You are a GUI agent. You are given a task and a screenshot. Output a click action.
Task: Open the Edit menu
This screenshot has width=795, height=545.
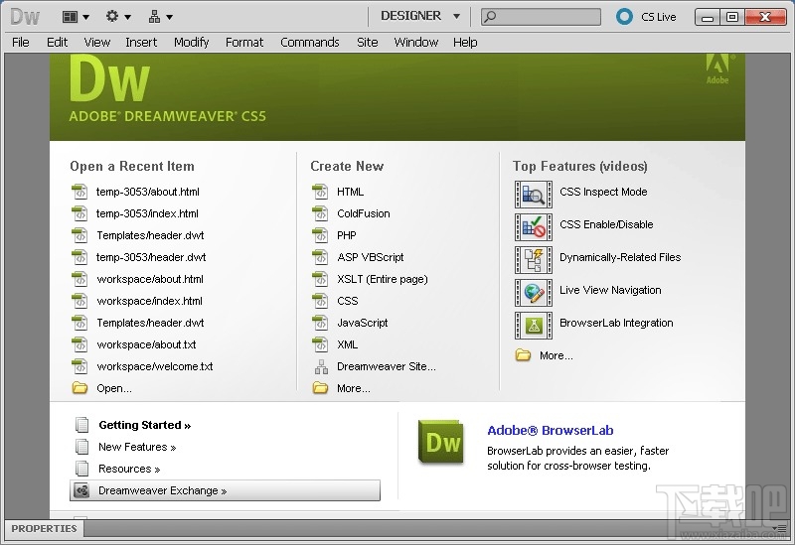(x=57, y=42)
